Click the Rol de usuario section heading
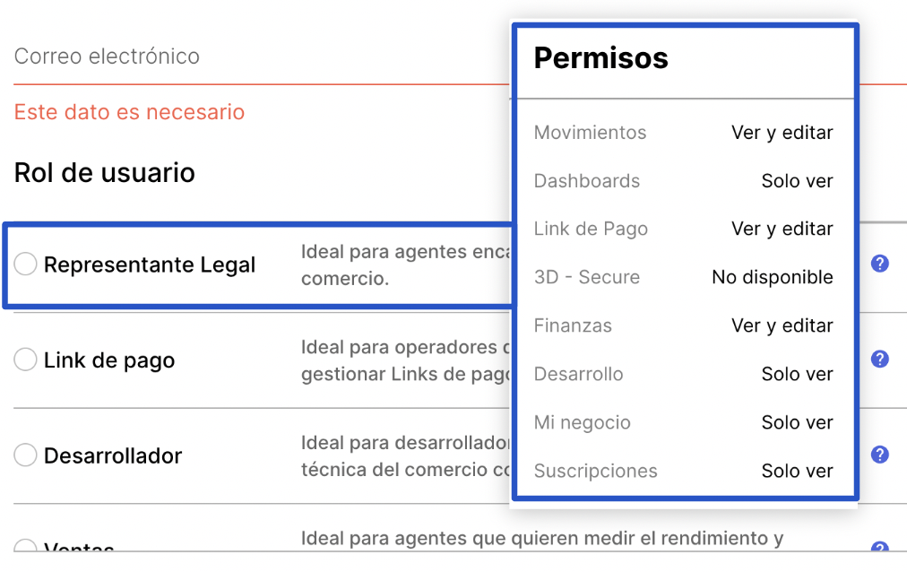 [x=105, y=172]
